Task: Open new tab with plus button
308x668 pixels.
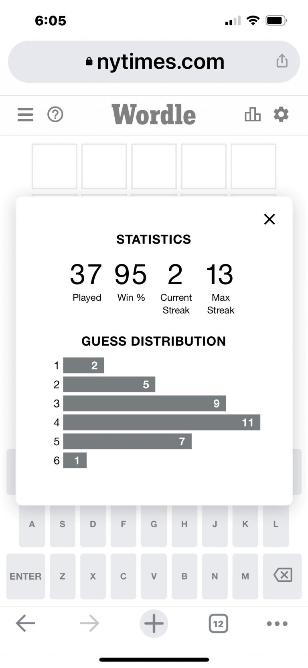Action: 154,623
